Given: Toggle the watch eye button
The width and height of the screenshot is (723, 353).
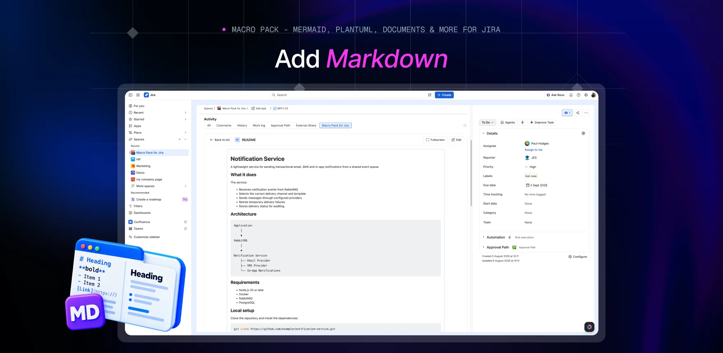Looking at the screenshot, I should [567, 113].
